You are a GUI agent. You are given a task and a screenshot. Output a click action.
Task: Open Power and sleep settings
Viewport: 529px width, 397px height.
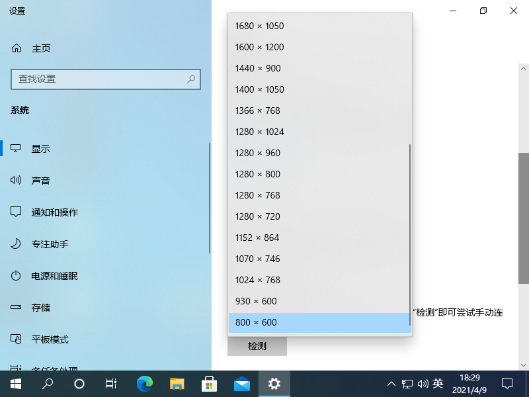coord(54,276)
